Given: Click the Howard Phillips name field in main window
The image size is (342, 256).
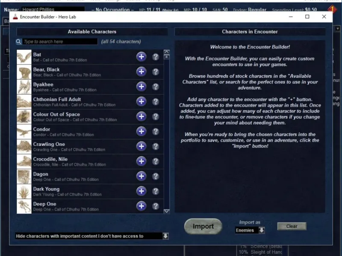Looking at the screenshot, I should [53, 9].
